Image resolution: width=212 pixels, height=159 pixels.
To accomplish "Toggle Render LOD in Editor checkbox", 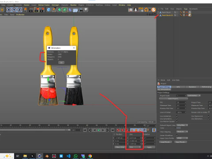I will click(209, 112).
